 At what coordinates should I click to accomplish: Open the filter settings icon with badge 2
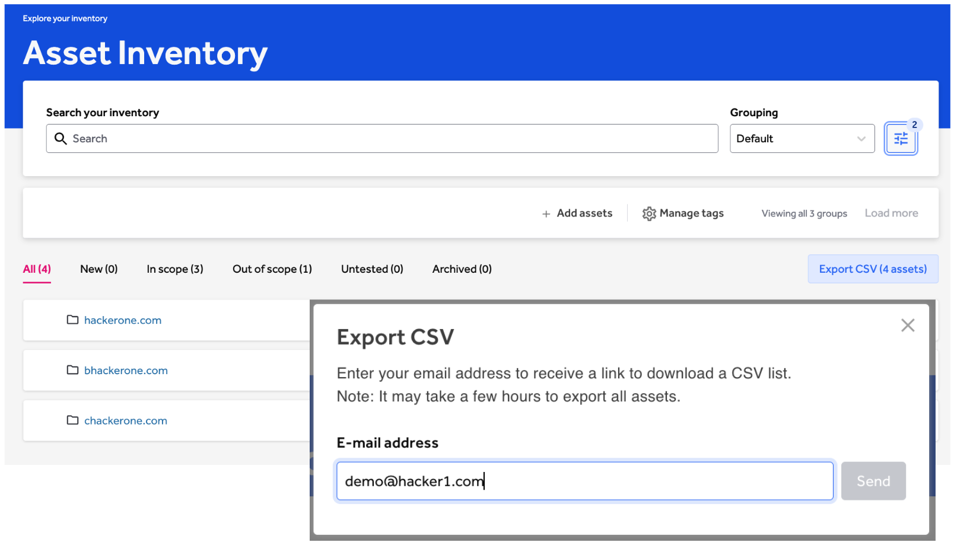pyautogui.click(x=901, y=139)
